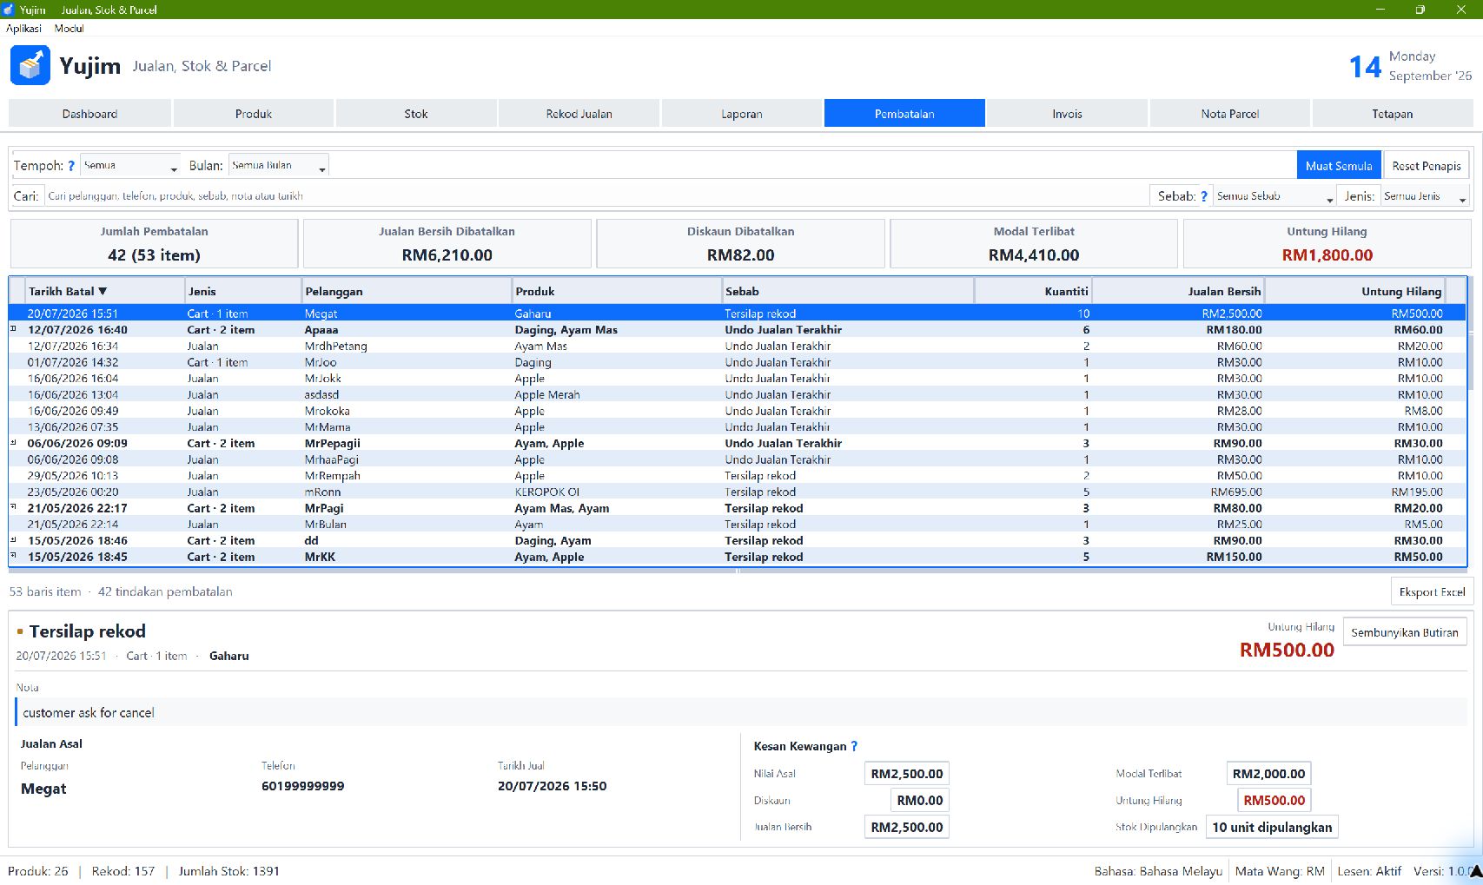This screenshot has width=1483, height=885.
Task: Sort by the Tarikh Batal column
Action: [x=104, y=291]
